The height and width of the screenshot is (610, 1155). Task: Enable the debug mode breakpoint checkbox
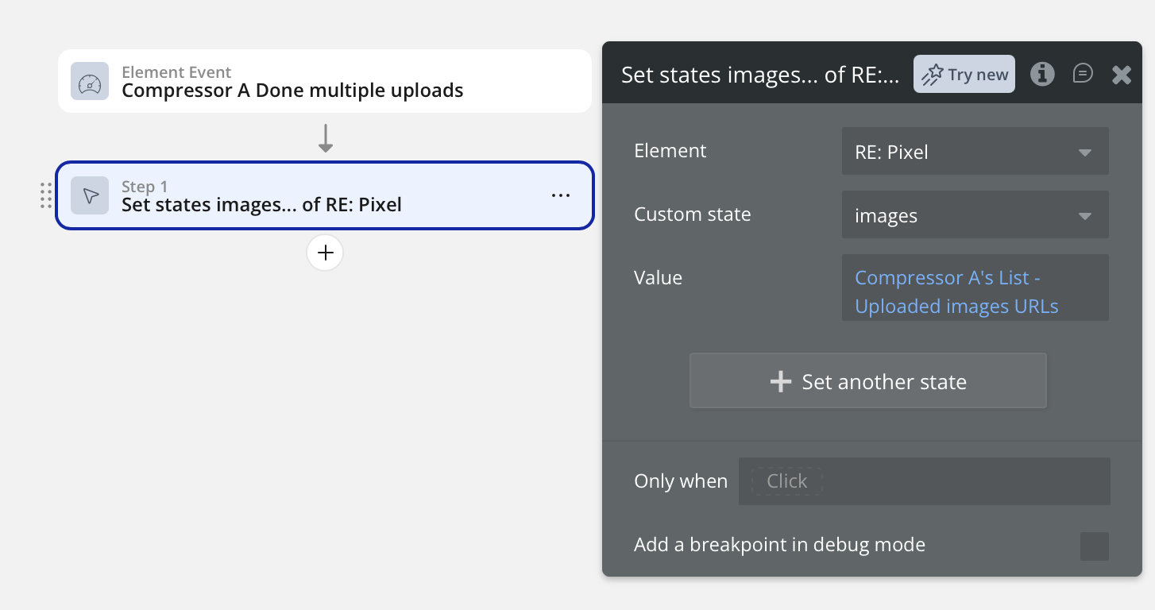(1094, 546)
